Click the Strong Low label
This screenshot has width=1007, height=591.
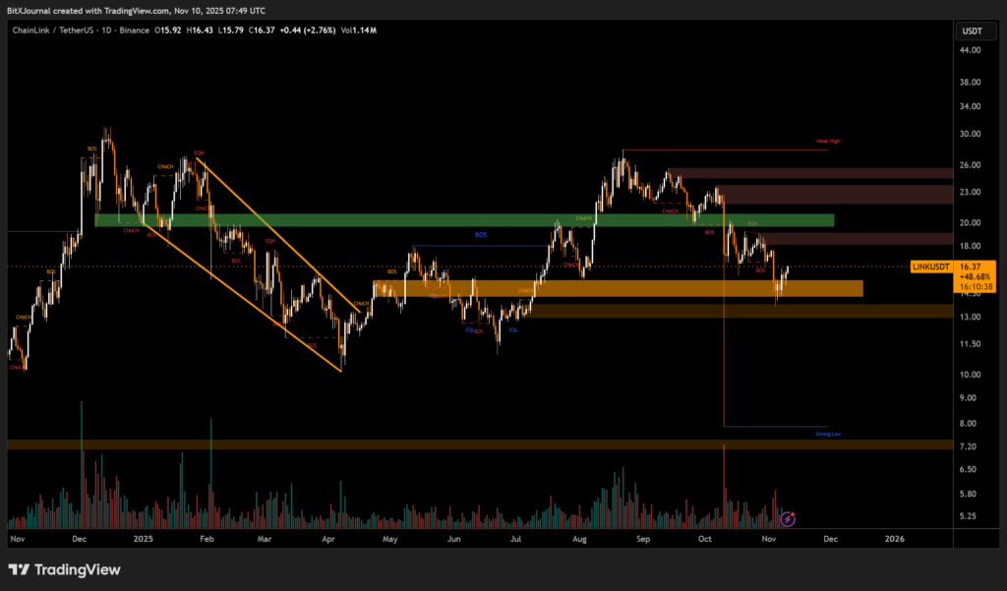(828, 433)
